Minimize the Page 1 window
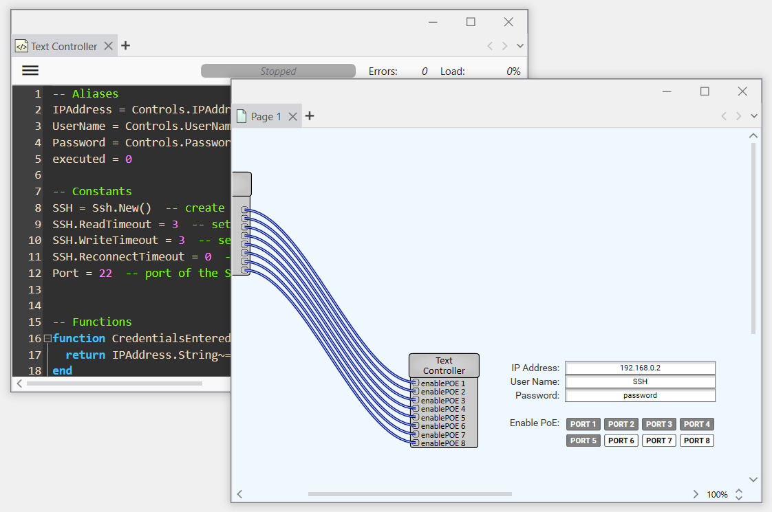The height and width of the screenshot is (512, 772). coord(667,91)
